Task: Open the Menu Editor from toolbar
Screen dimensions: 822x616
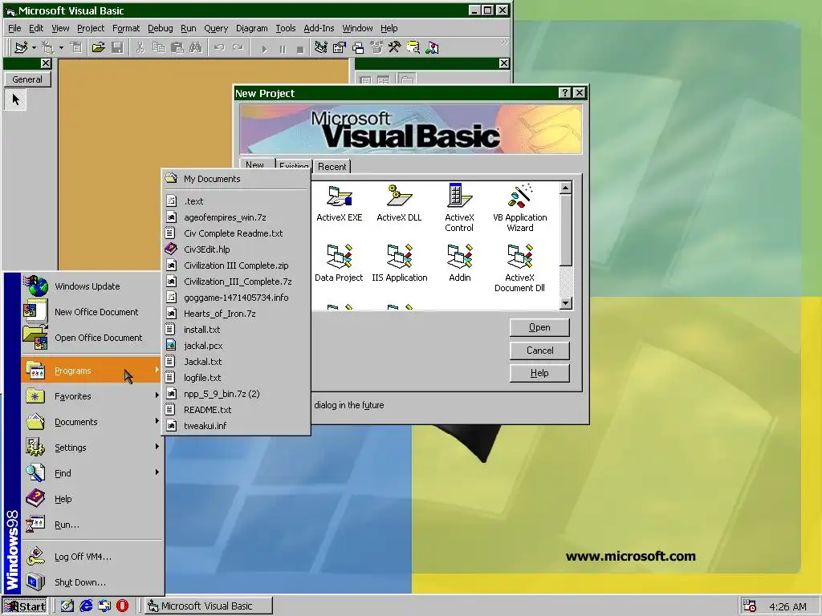Action: click(x=76, y=47)
